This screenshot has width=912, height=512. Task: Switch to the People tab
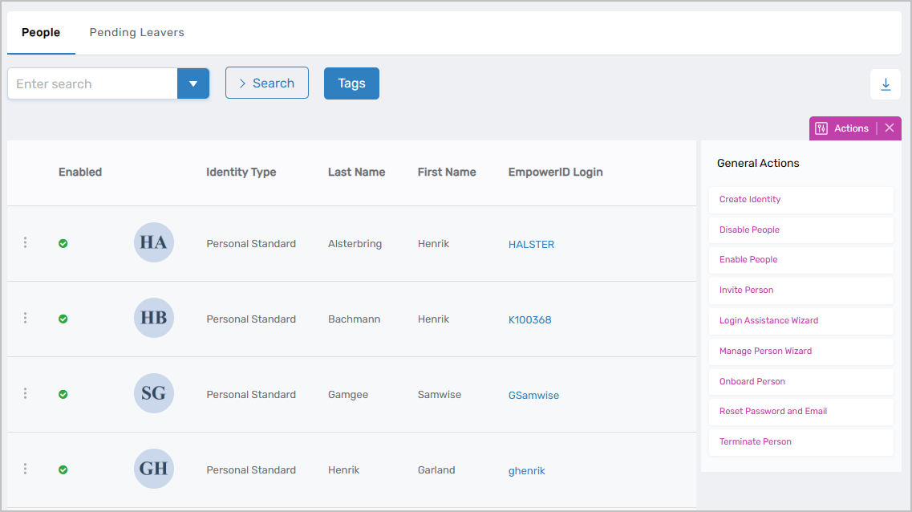[41, 32]
